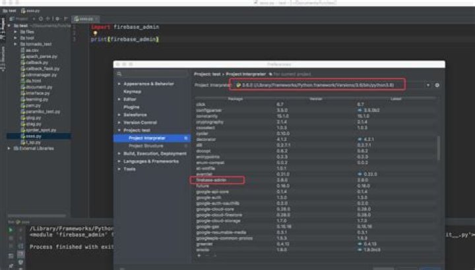Click the upgrade arrow beside decorator 4.2.1
This screenshot has height=270, width=475.
click(360, 140)
